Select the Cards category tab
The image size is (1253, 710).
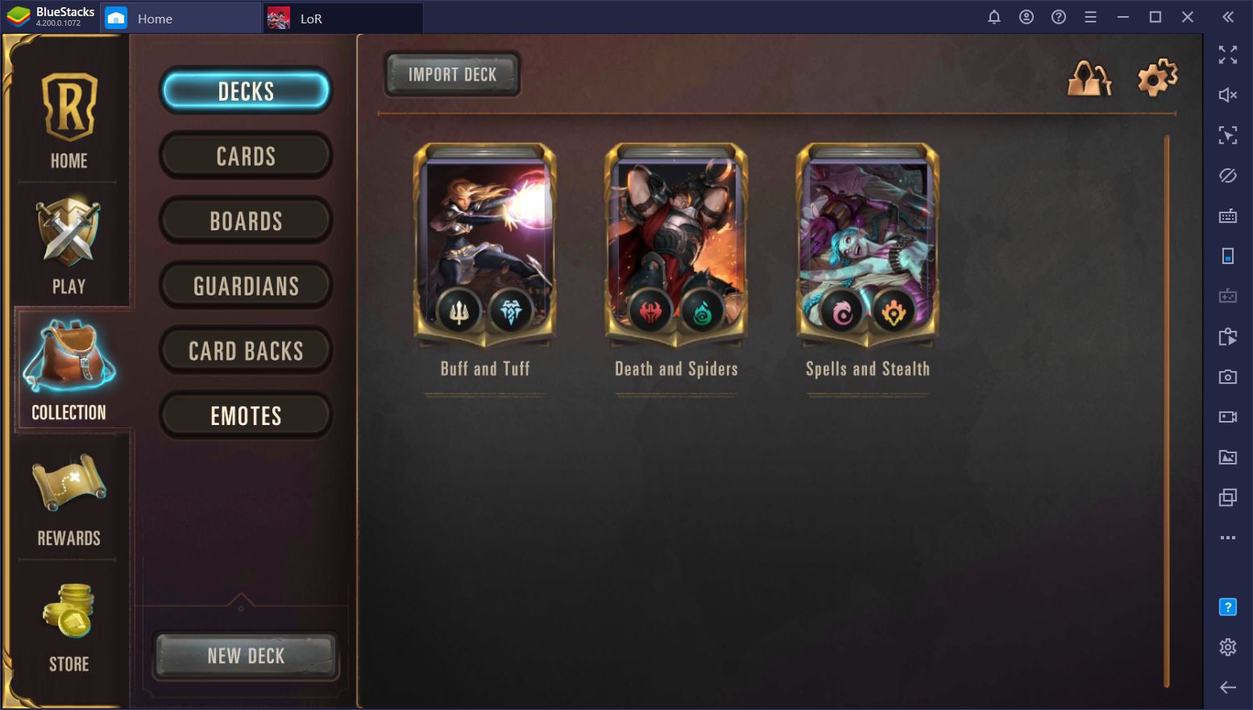(246, 156)
